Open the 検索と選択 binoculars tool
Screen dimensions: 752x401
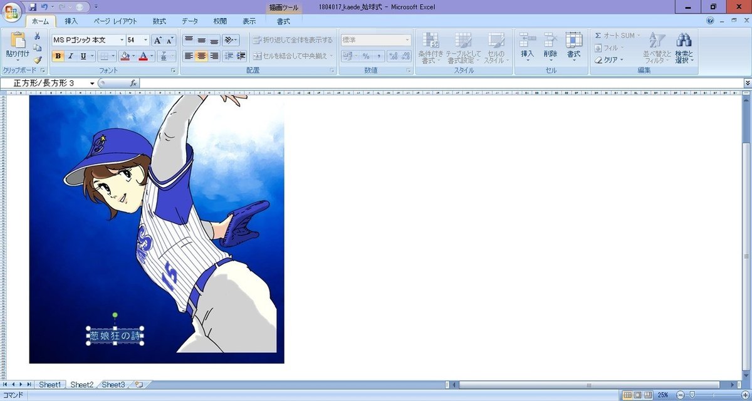pos(684,47)
